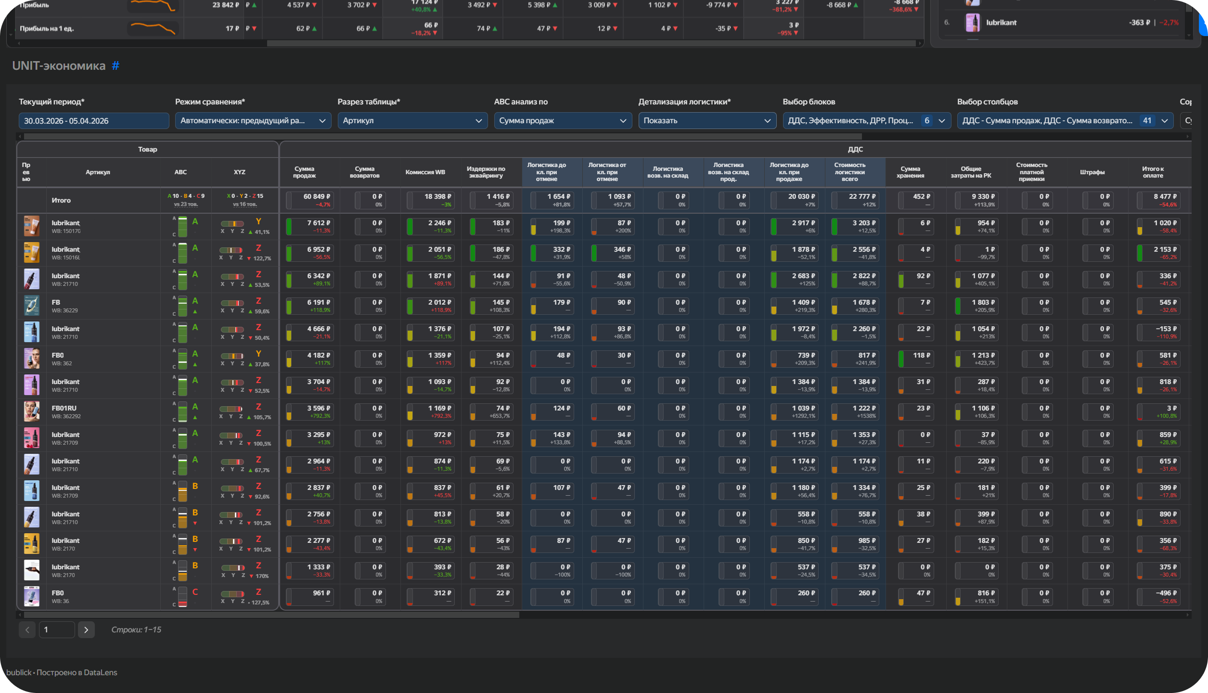The width and height of the screenshot is (1208, 693).
Task: Open the Выбор блоков multi-select
Action: [866, 121]
